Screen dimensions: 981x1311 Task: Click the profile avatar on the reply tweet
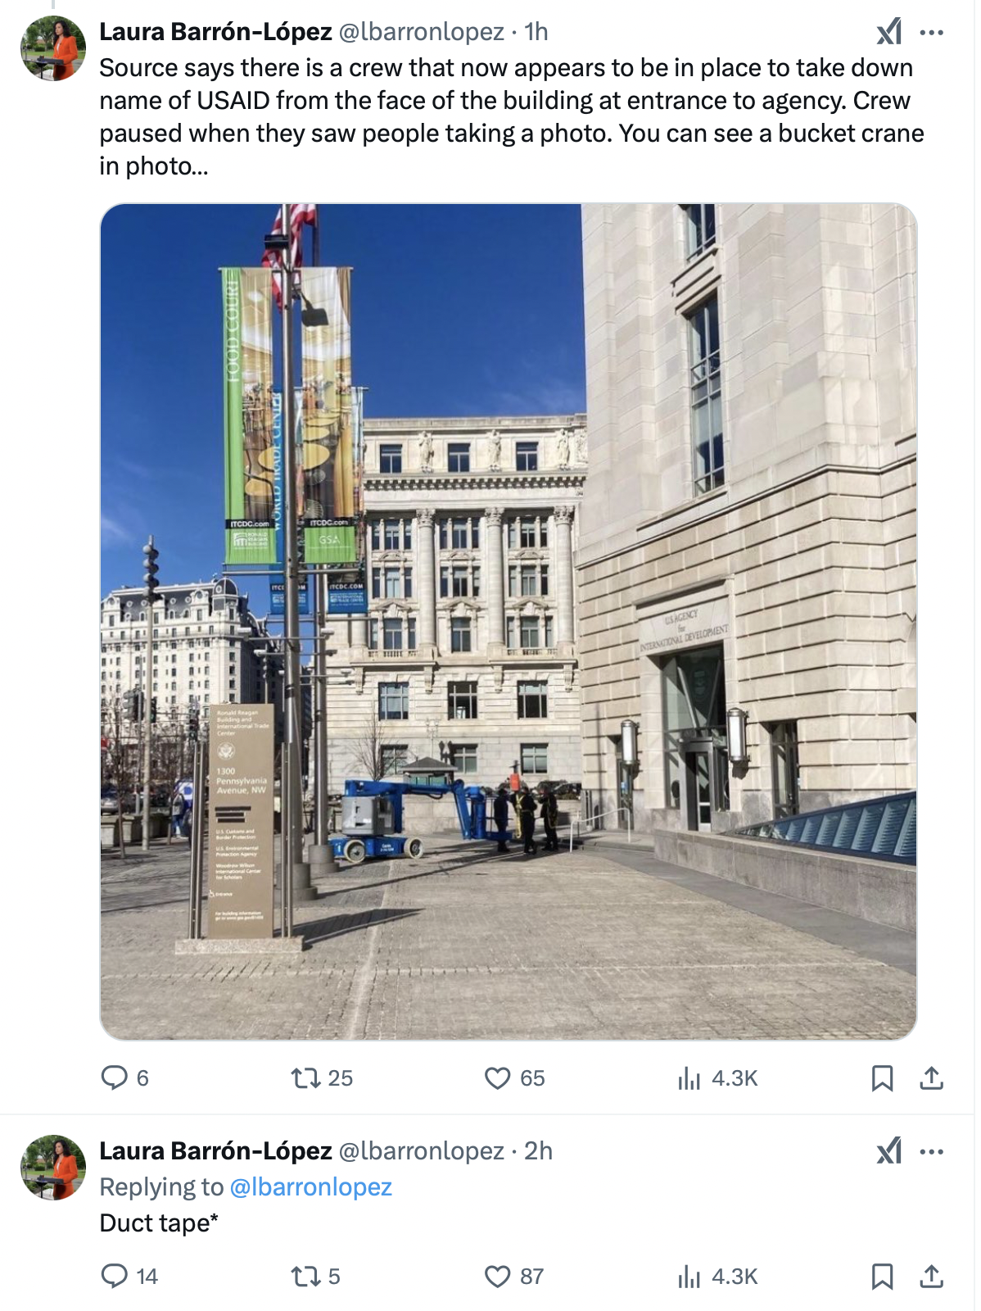[52, 1168]
